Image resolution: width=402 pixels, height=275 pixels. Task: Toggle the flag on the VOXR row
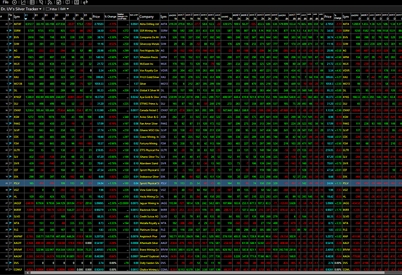click(x=11, y=70)
